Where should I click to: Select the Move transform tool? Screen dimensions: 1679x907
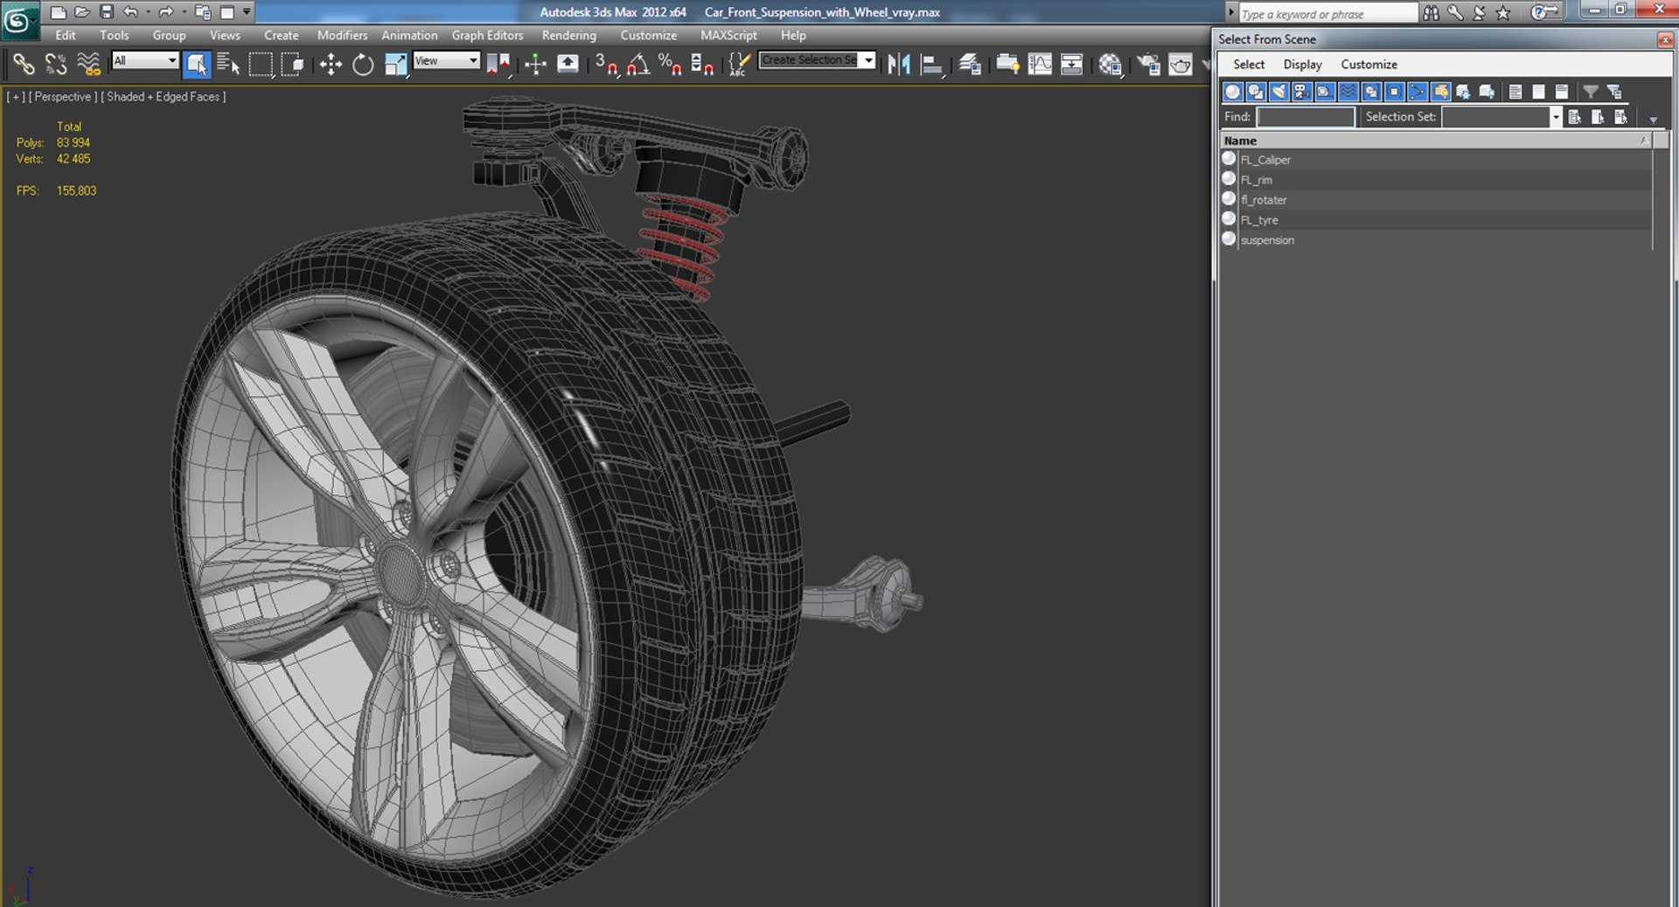(331, 64)
